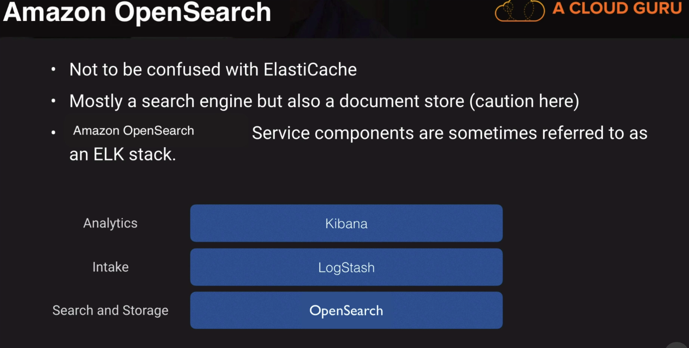
Task: Click the bullet dot beside the Amazon OpenSearch label
Action: pyautogui.click(x=54, y=132)
